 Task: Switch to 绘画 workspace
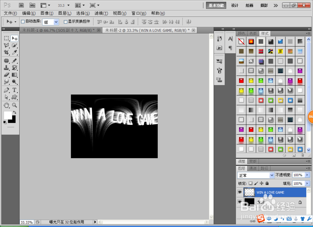tap(249, 5)
